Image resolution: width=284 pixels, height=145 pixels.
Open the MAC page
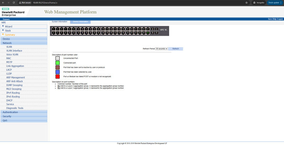click(9, 58)
